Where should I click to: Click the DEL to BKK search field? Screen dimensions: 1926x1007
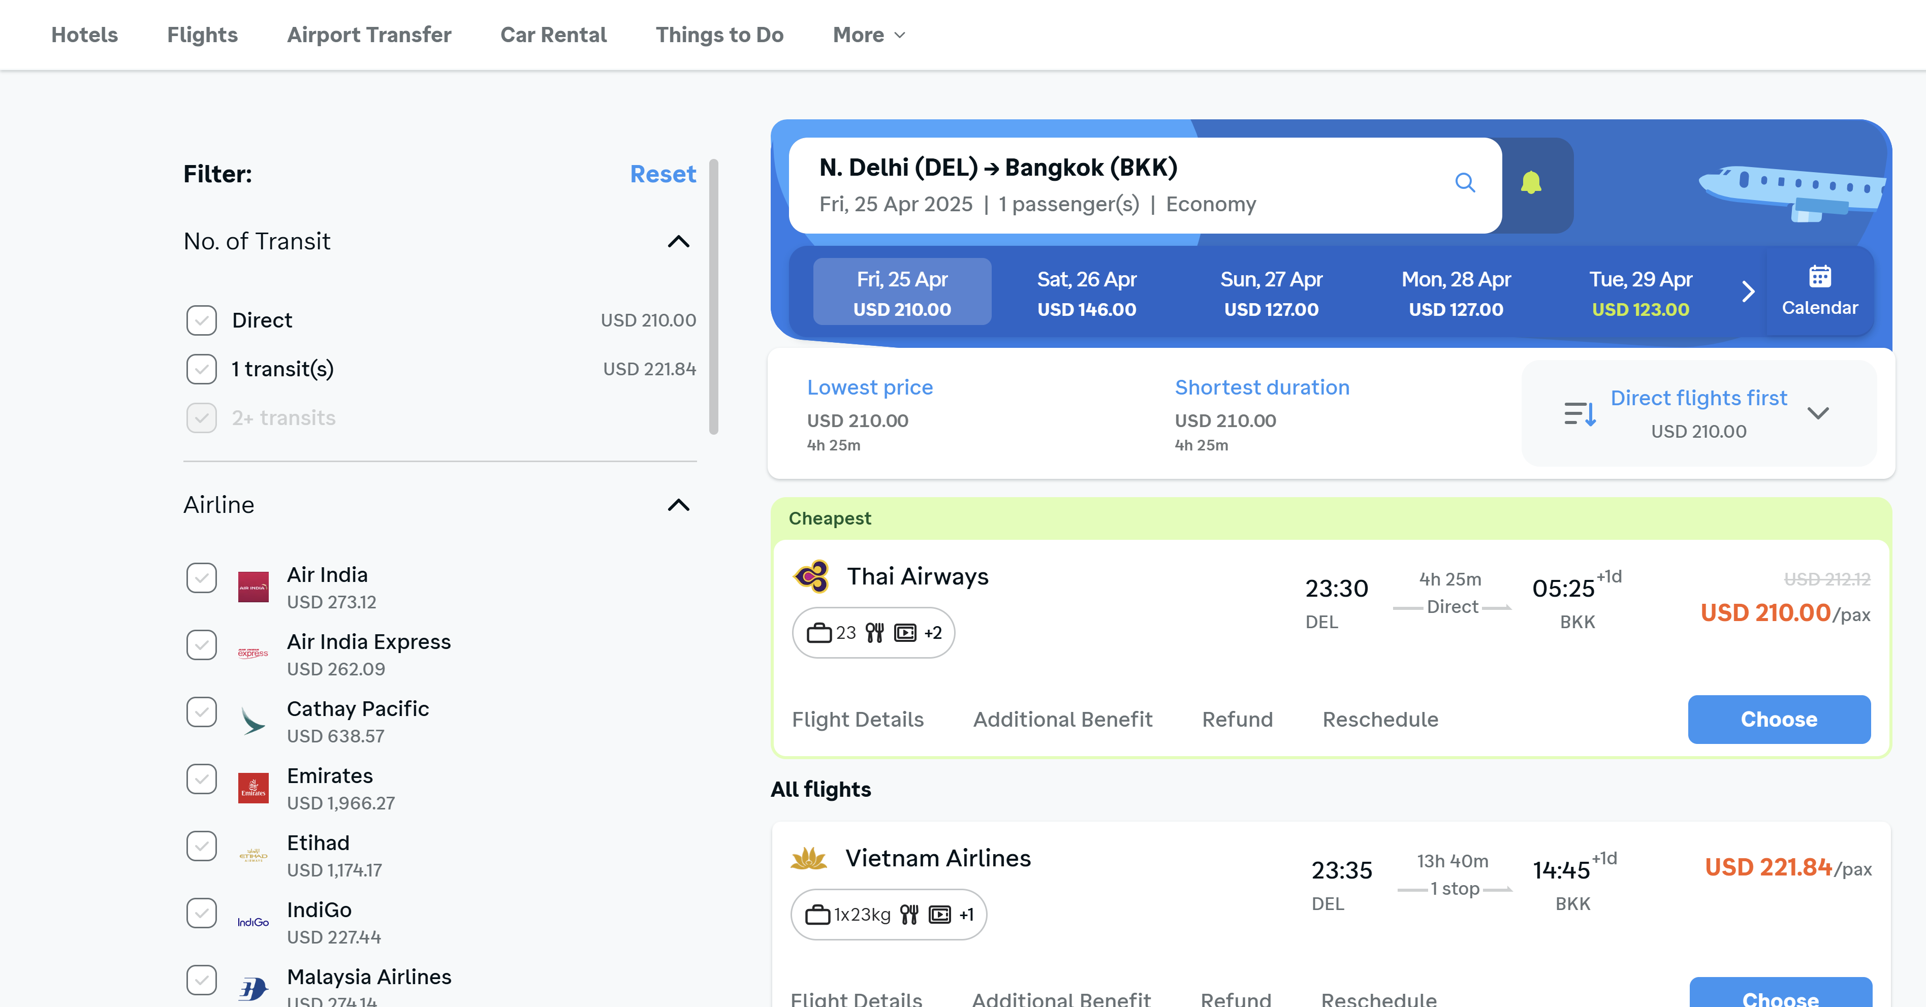point(1145,185)
